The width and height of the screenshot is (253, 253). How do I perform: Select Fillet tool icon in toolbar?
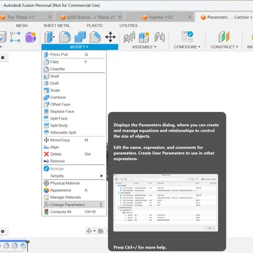click(x=65, y=37)
